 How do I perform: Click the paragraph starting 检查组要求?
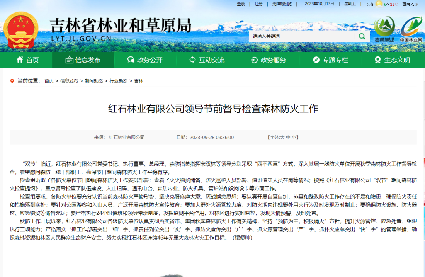pos(213,205)
